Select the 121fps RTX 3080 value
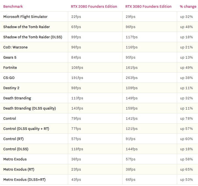The height and width of the screenshot is (186, 198). click(131, 129)
